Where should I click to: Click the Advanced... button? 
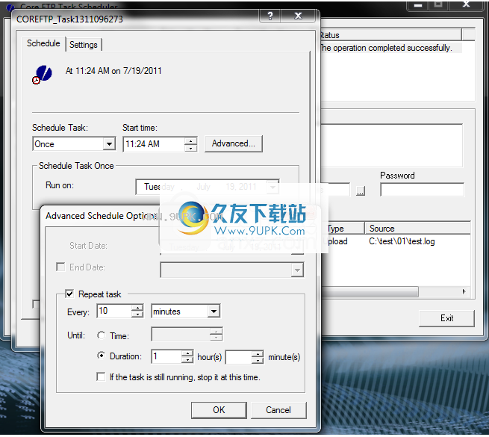233,143
